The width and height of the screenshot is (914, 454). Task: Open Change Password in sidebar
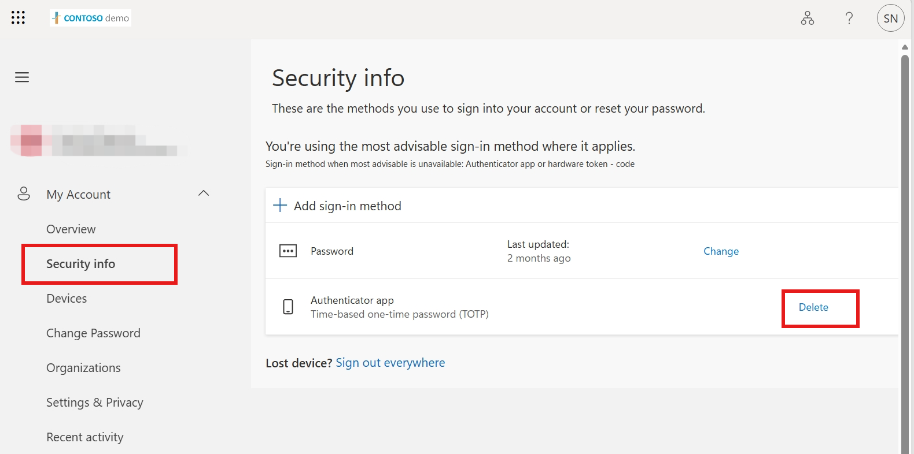tap(93, 333)
